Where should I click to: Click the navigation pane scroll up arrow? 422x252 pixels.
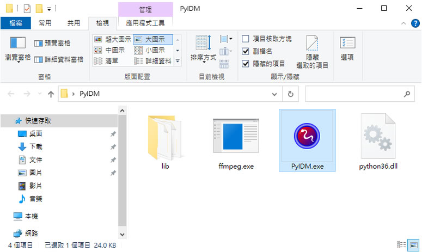pos(122,110)
